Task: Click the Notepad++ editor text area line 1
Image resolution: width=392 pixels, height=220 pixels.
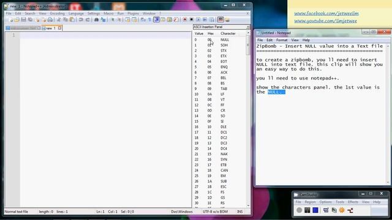Action: point(105,35)
